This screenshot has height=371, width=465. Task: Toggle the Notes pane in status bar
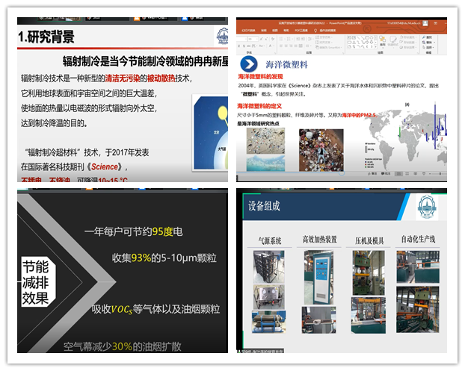tap(372, 173)
